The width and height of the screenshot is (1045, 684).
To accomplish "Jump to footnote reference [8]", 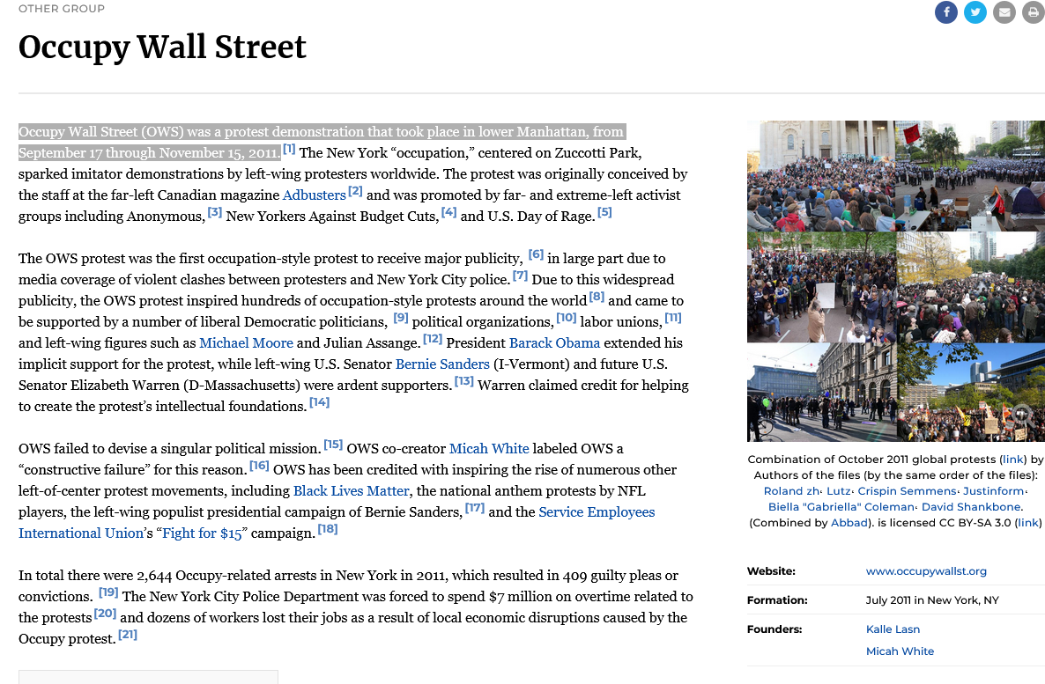I will pos(597,297).
